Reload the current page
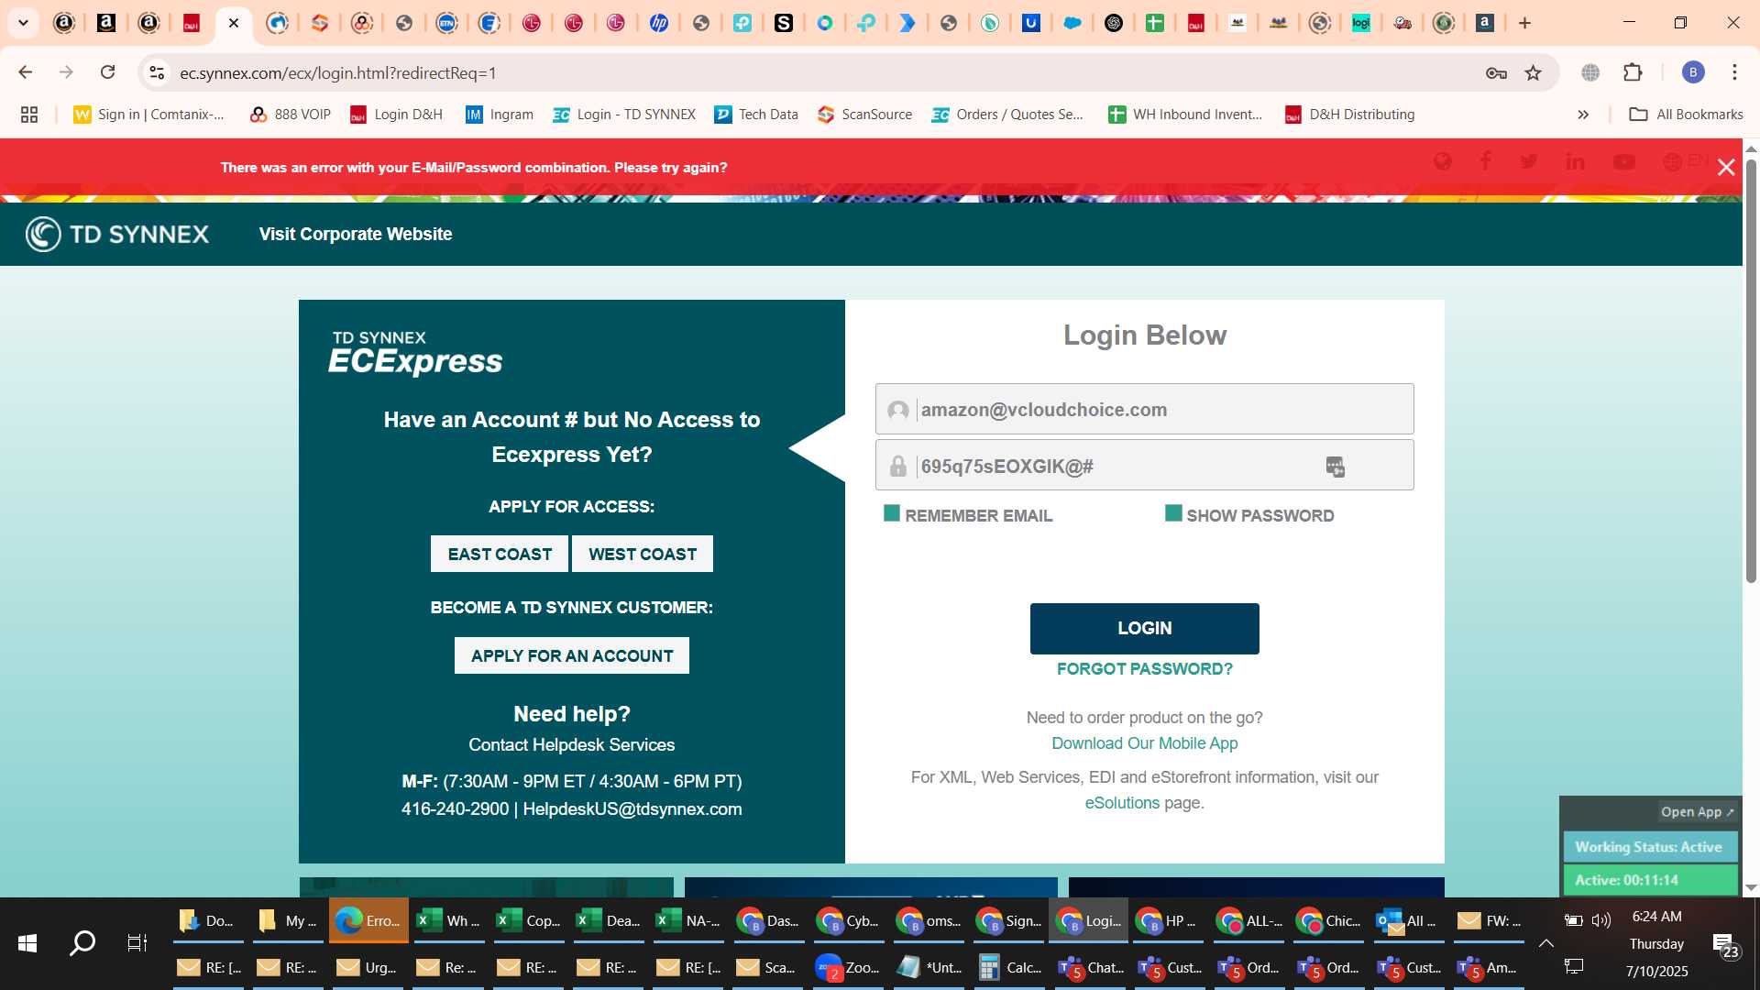 107,72
